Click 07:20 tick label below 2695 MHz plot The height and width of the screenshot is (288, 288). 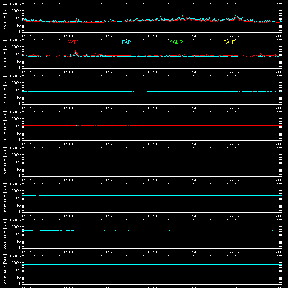point(110,180)
